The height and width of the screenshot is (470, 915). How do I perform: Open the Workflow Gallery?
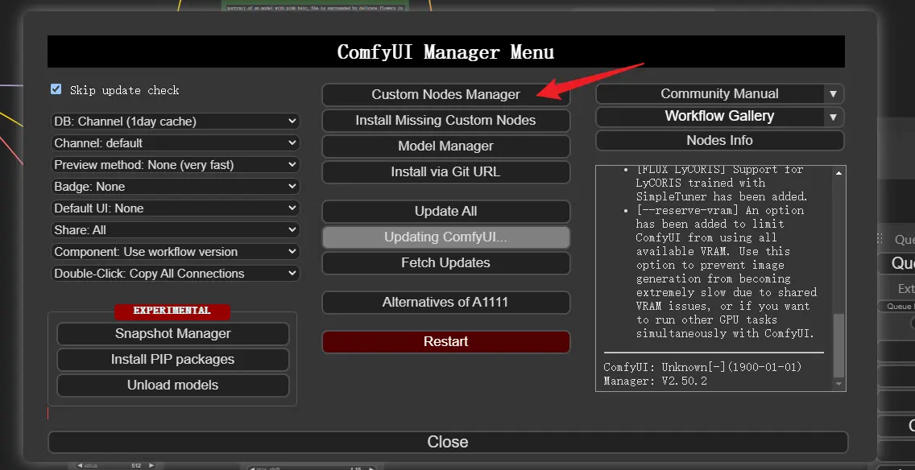[709, 116]
